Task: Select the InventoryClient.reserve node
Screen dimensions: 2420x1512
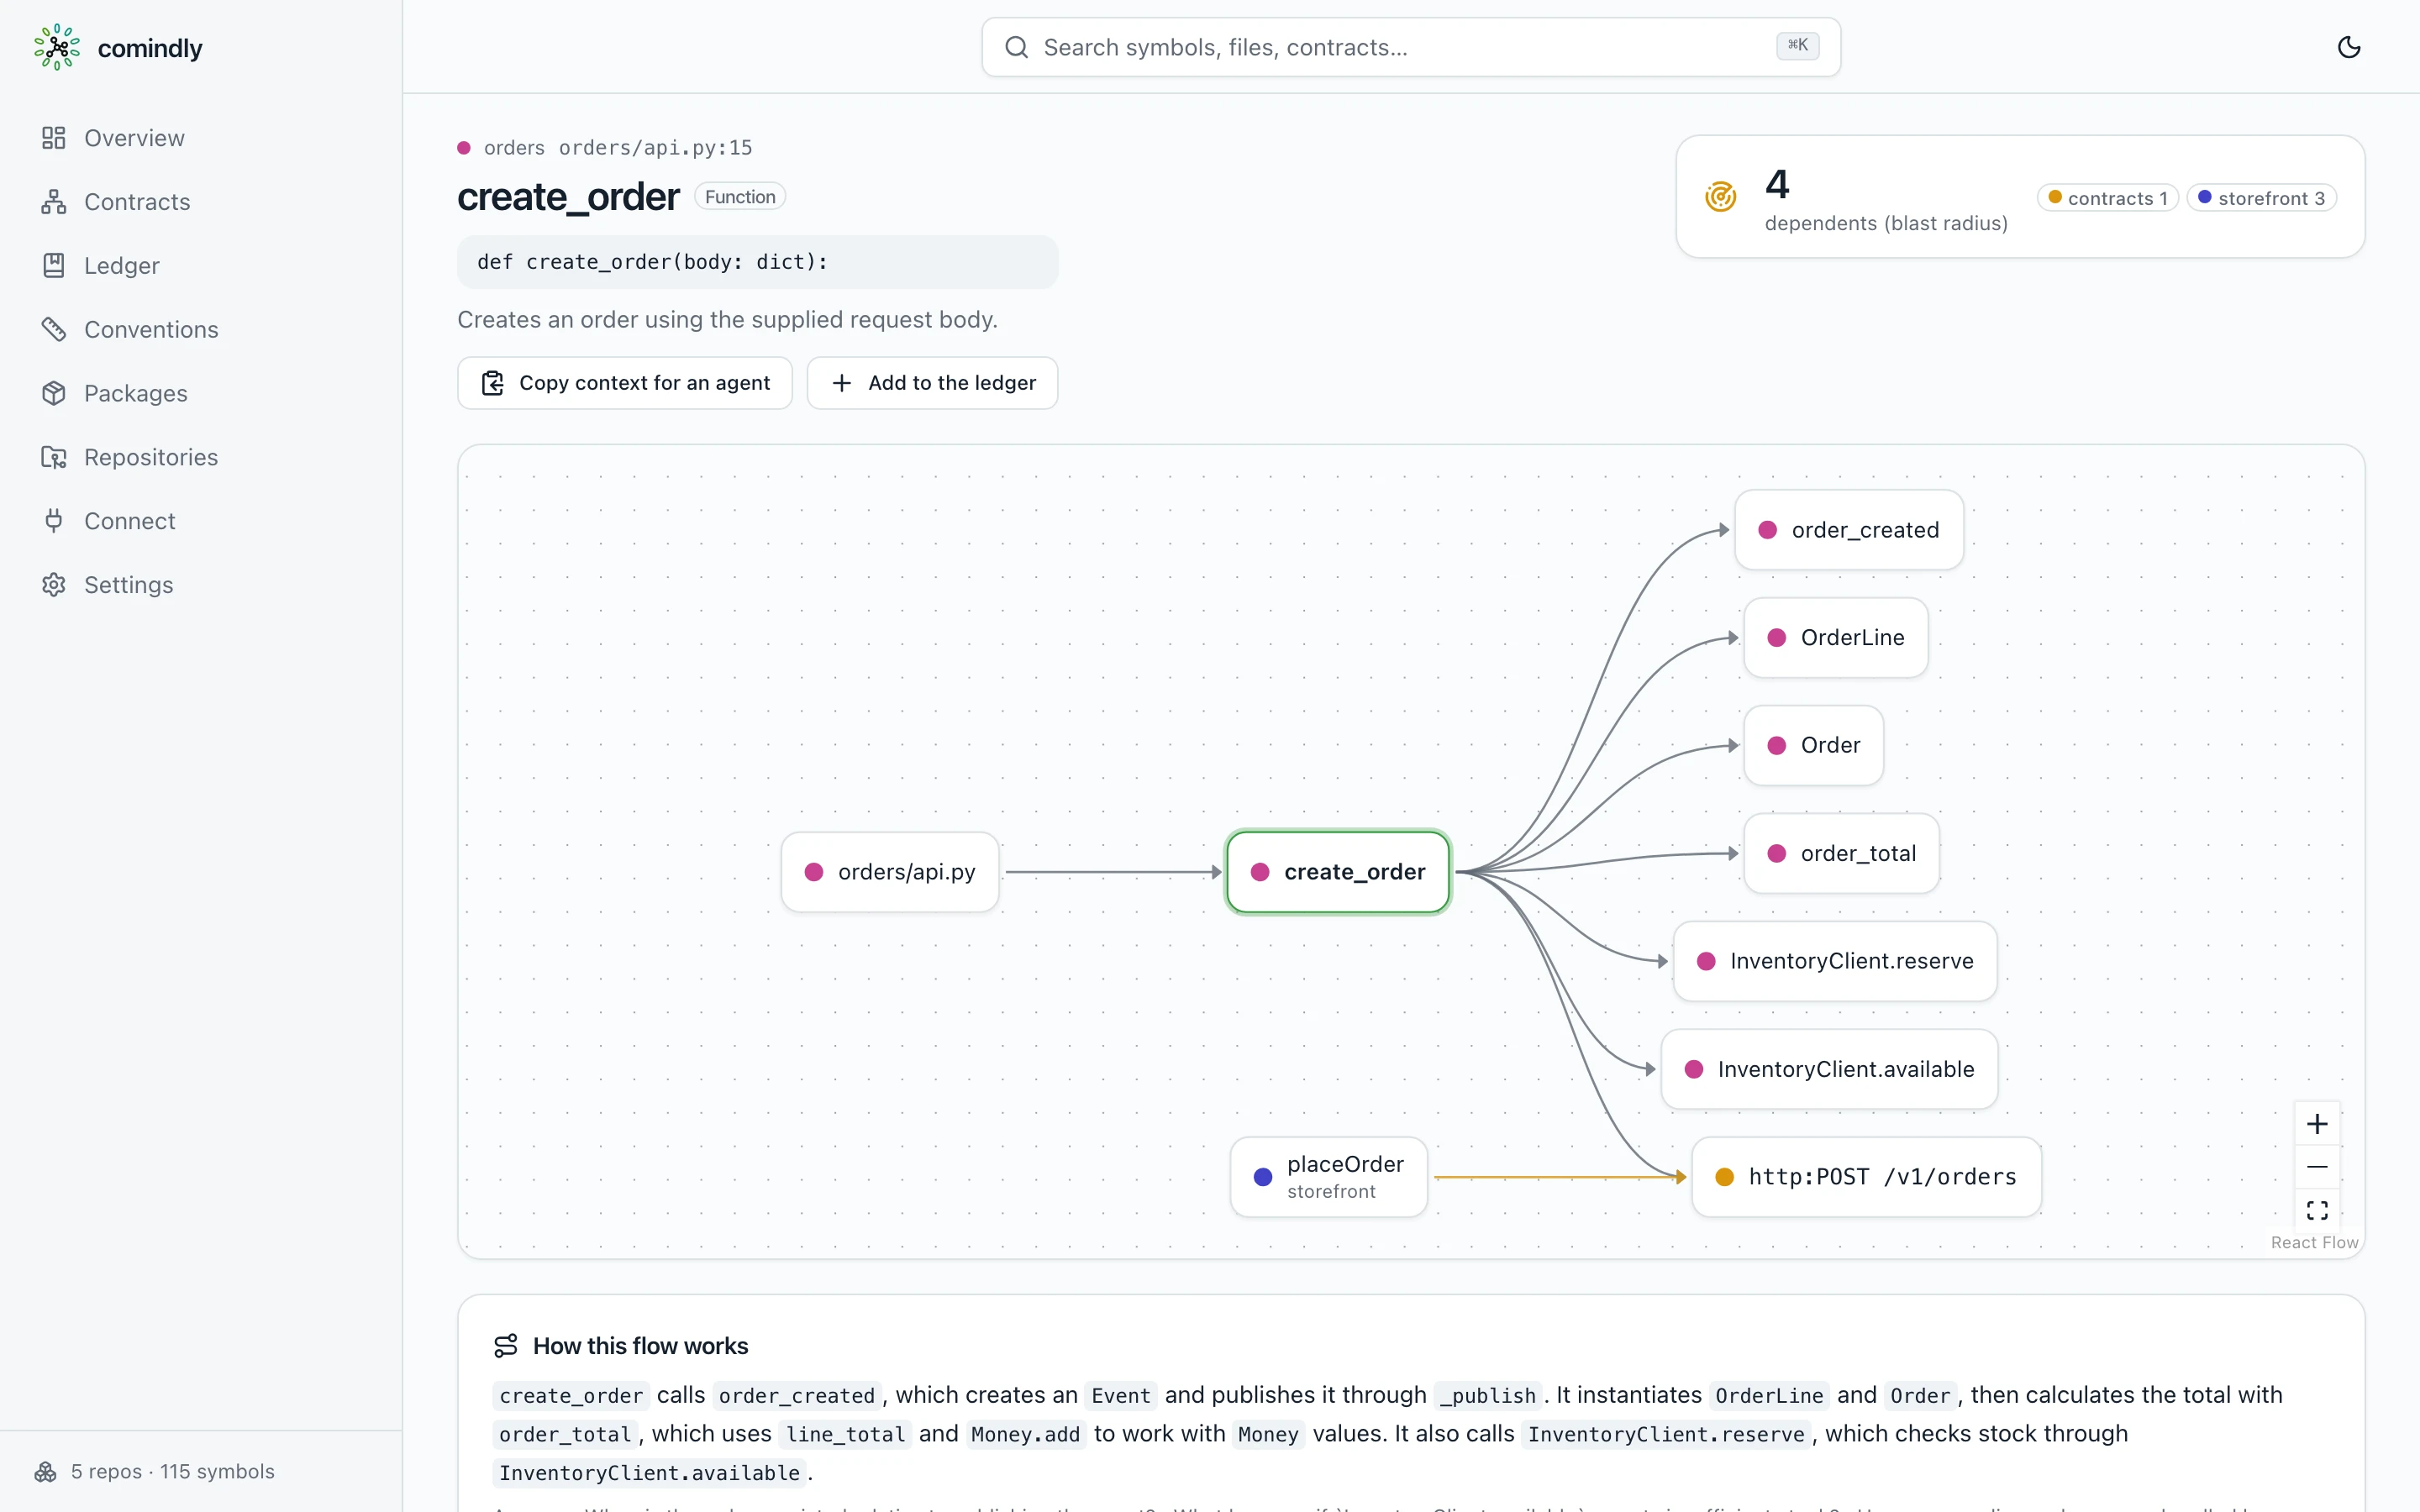Action: pos(1835,962)
